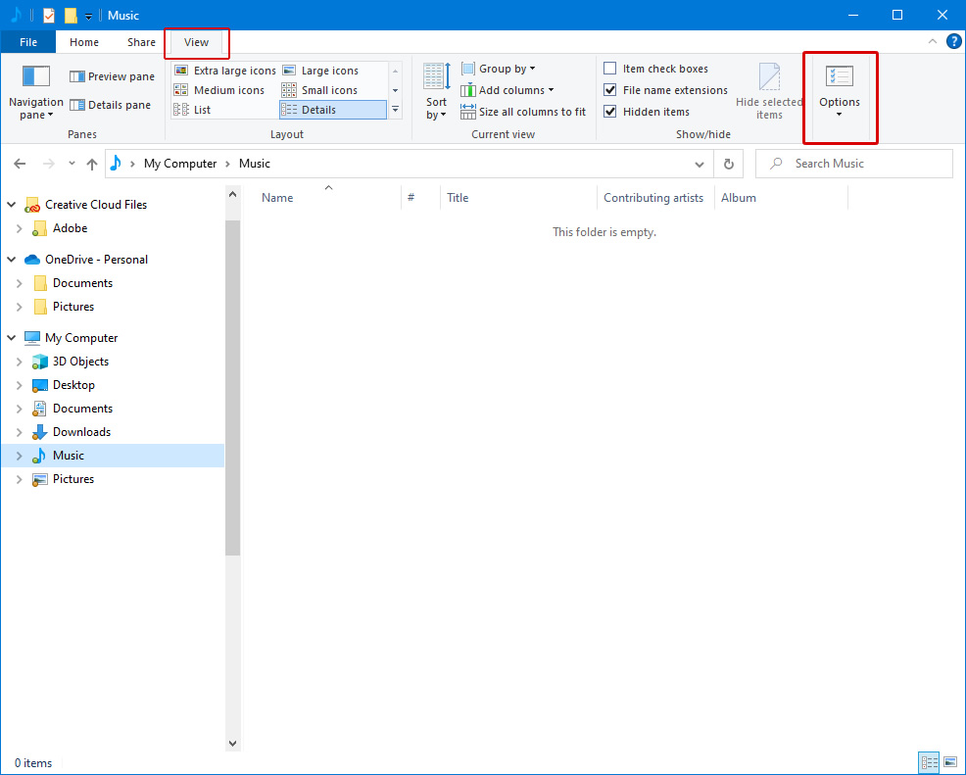Open the File menu
The height and width of the screenshot is (775, 966).
pos(28,42)
